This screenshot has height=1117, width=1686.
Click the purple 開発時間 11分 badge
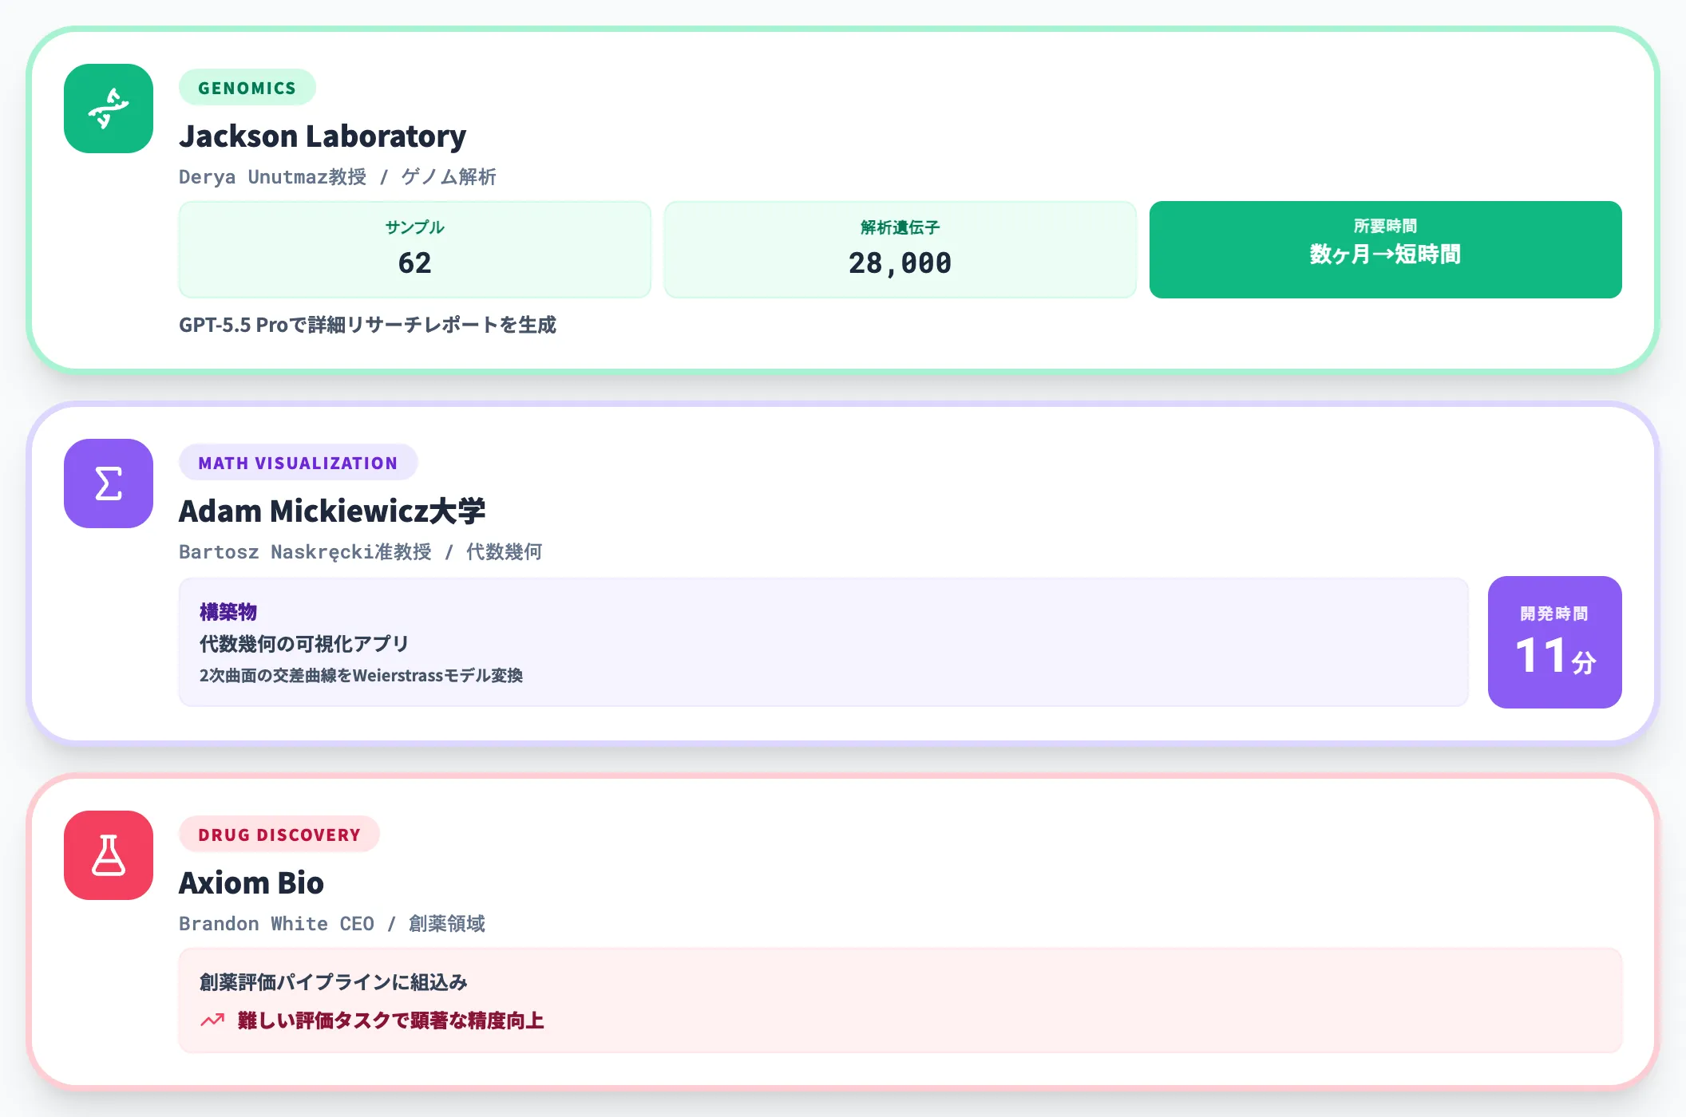[x=1554, y=642]
